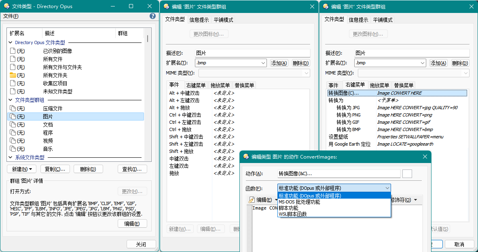Viewport: 478px width, 252px height.
Task: Open the 文件 menu
Action: pos(11,16)
